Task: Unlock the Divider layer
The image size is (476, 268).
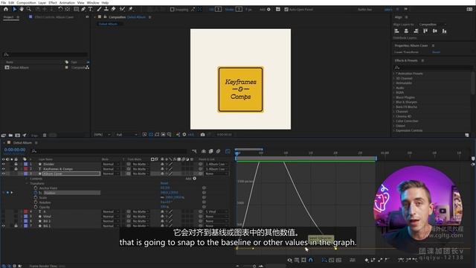Action: coord(16,164)
